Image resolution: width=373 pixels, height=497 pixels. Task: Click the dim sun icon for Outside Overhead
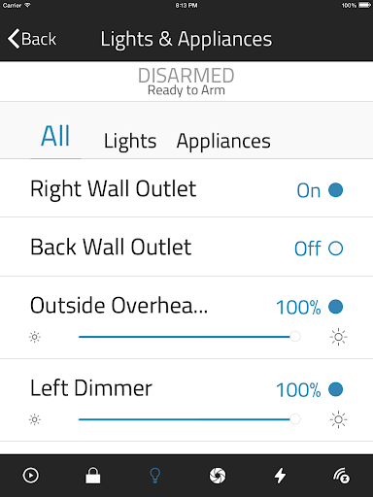pos(35,337)
